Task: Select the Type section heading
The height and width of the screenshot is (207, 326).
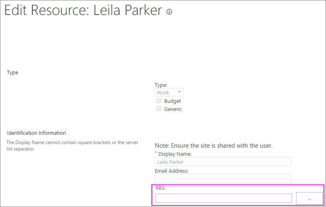Action: 12,73
